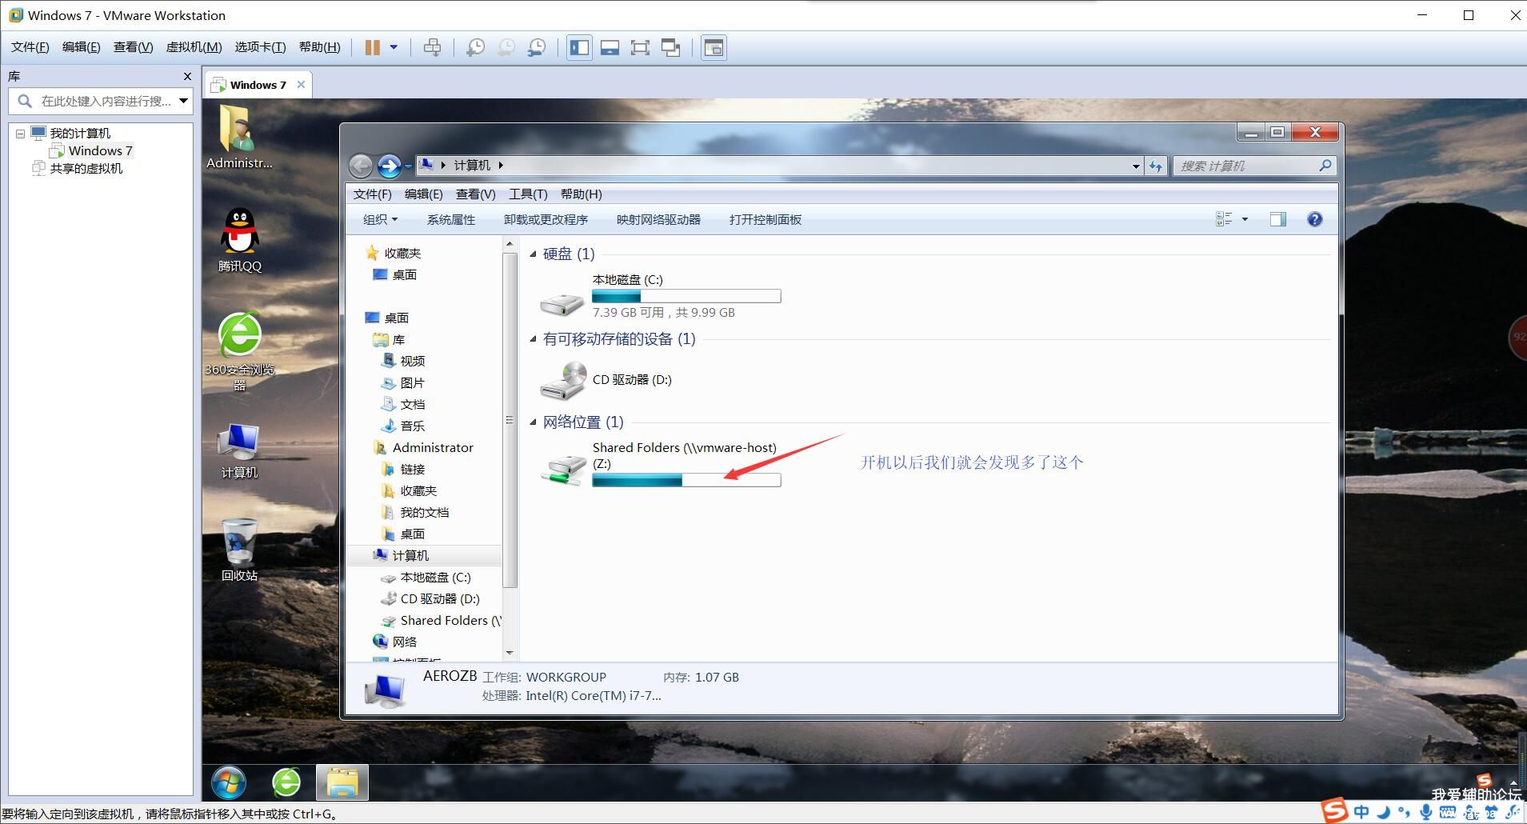The height and width of the screenshot is (824, 1527).
Task: Select 本地磁盘 (C:) drive icon
Action: pos(562,302)
